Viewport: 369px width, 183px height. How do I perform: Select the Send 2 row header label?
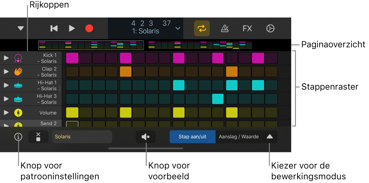[x=48, y=124]
